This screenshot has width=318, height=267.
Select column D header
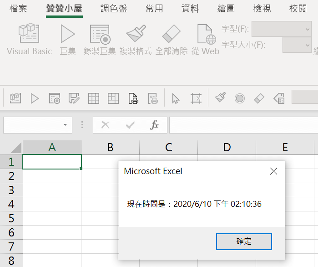click(227, 148)
